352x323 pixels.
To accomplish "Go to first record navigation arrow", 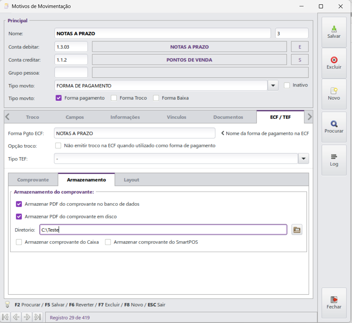I will [5, 317].
